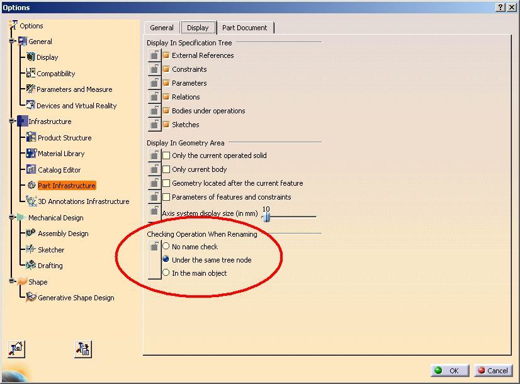Select the No name check radio button
520x384 pixels.
pos(166,246)
